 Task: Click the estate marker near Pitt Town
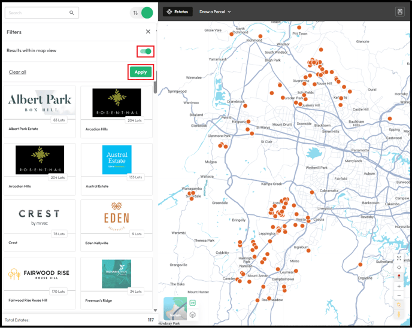pyautogui.click(x=299, y=28)
